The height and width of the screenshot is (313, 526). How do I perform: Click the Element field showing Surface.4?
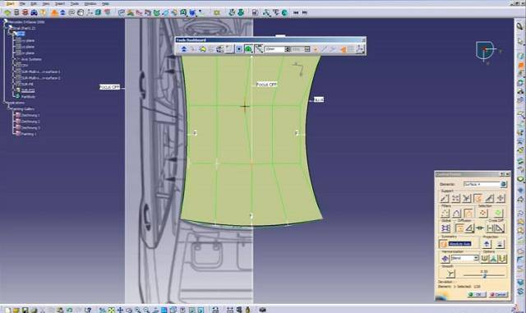(x=482, y=184)
